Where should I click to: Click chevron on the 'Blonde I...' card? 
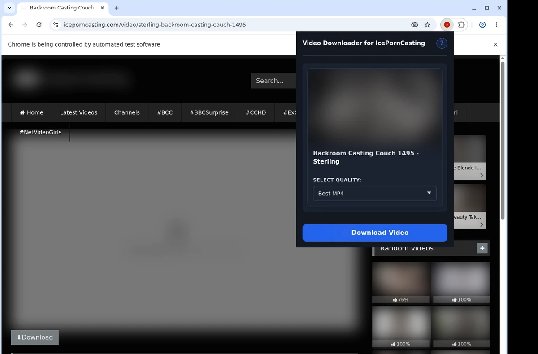pyautogui.click(x=482, y=176)
